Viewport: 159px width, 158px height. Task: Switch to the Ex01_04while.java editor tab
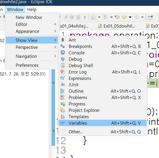[74, 26]
